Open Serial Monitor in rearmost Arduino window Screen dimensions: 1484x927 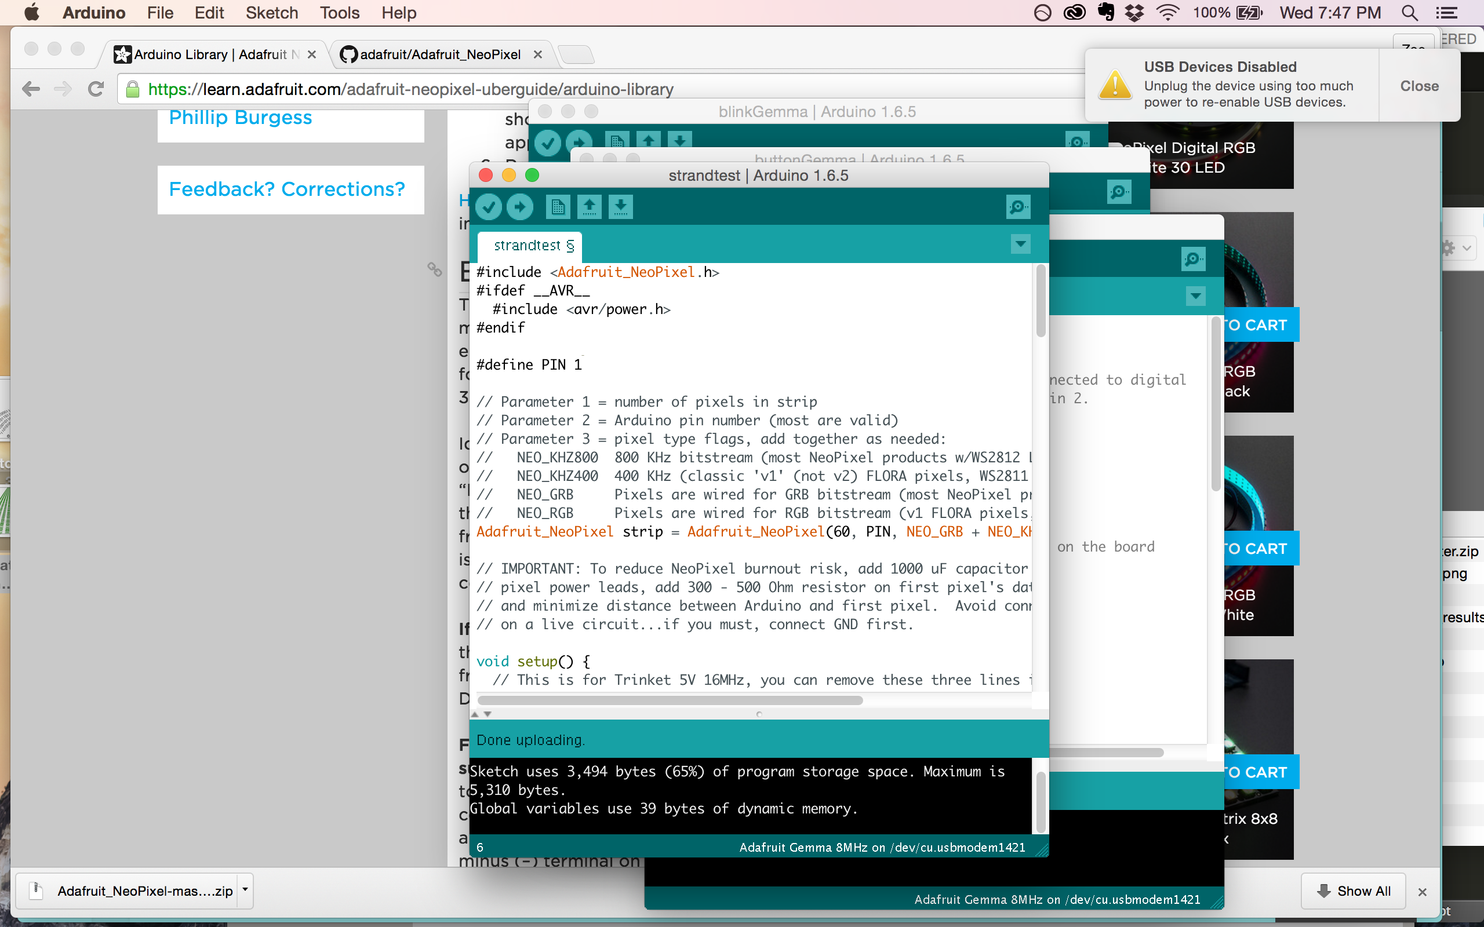[1193, 259]
